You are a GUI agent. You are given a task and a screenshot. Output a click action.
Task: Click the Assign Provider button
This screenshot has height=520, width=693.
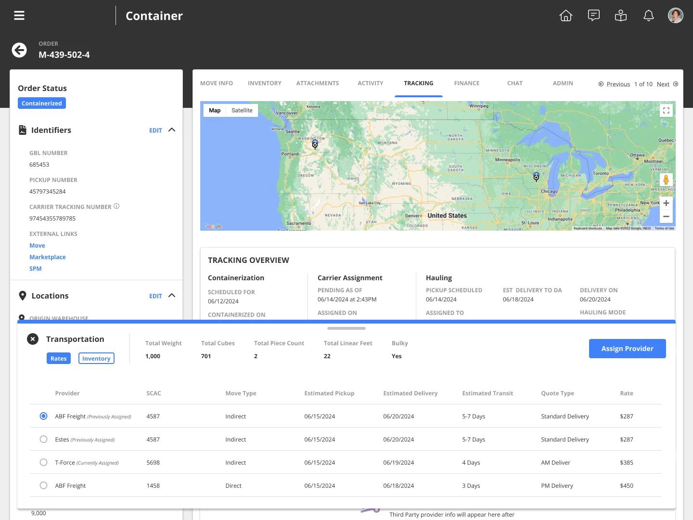628,349
